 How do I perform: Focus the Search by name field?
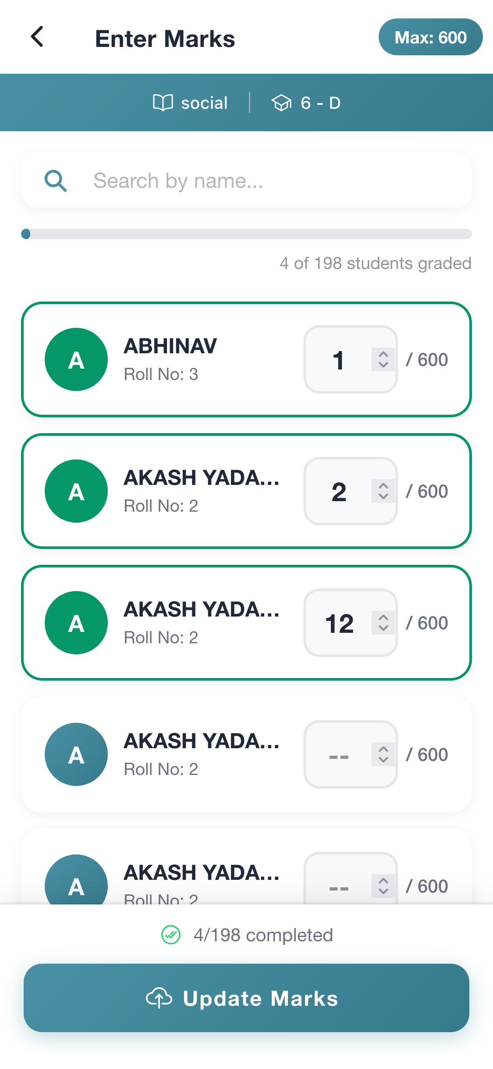[263, 181]
